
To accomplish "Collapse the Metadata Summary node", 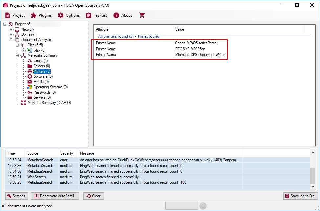I will tap(17, 56).
